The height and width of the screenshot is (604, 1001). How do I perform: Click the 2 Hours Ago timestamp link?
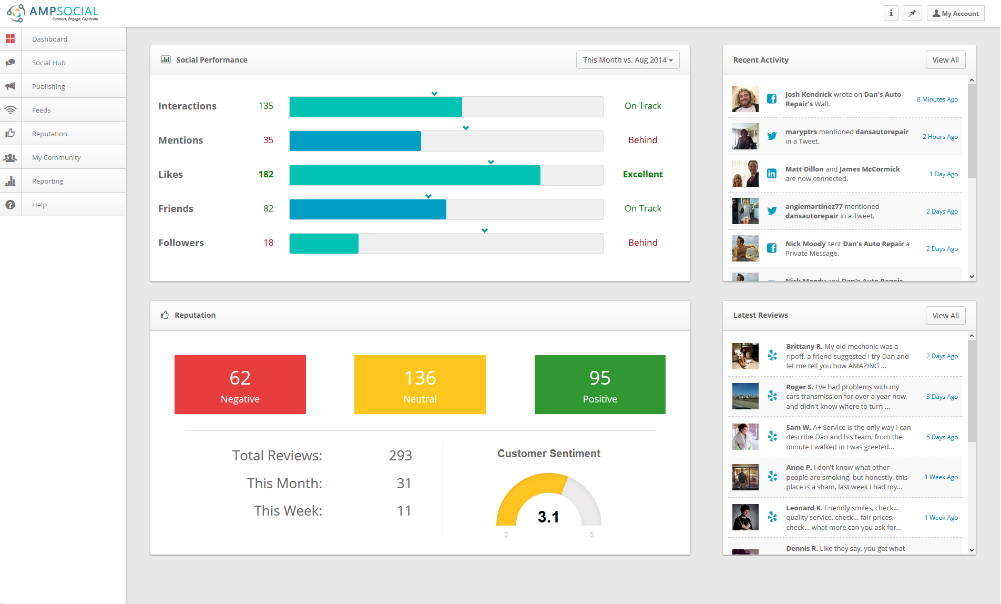coord(940,137)
